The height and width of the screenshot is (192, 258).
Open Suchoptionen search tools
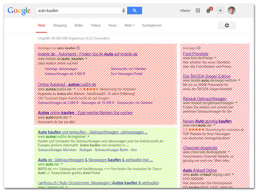[x=152, y=25]
